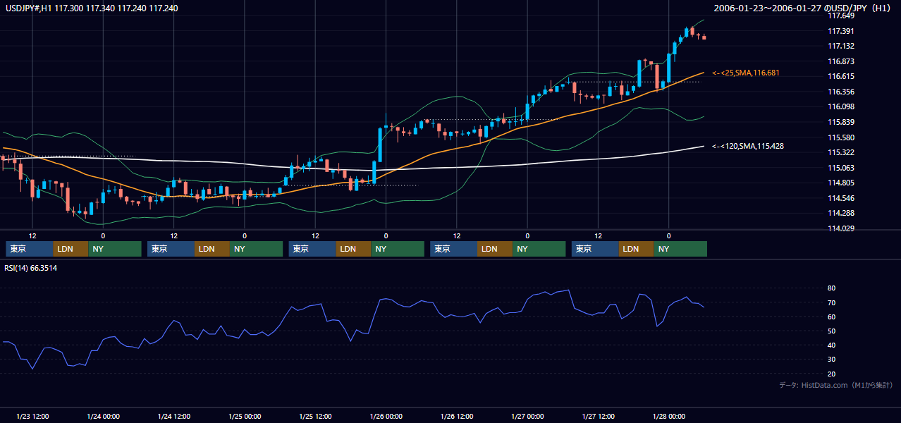This screenshot has height=423, width=901.
Task: Click the 東京 session box for January 23
Action: coord(29,249)
